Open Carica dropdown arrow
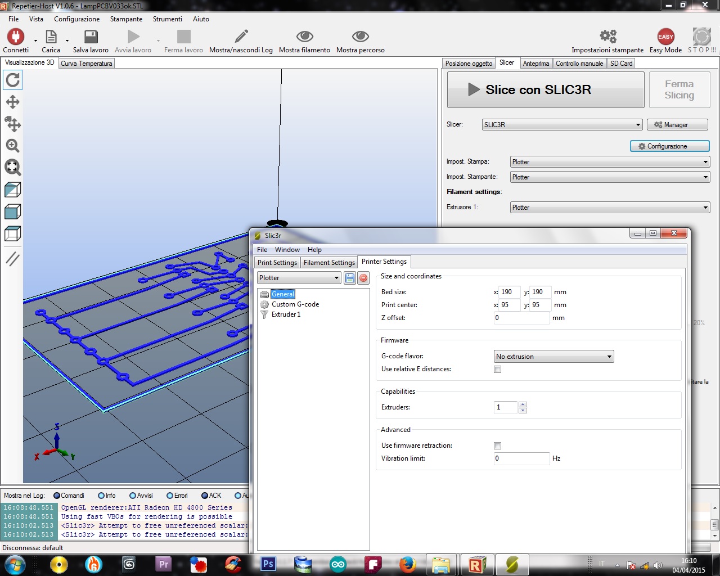The image size is (720, 576). 67,40
